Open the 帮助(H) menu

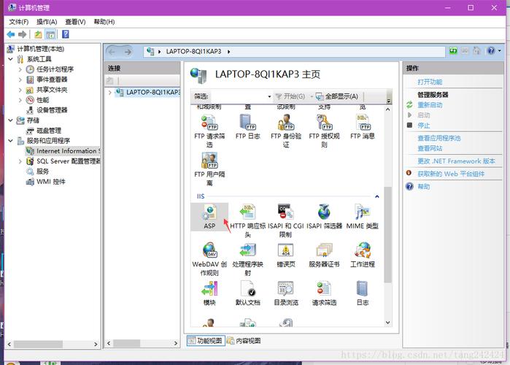click(x=104, y=22)
